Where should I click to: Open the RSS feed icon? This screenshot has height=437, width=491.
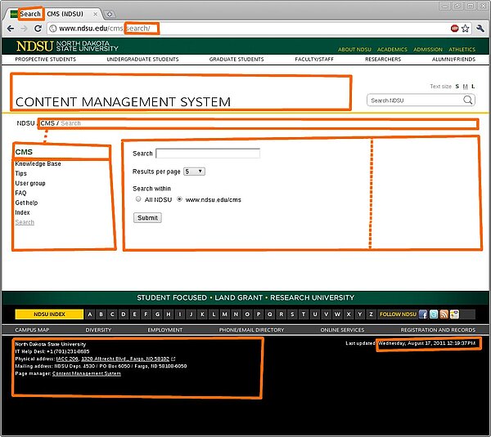[444, 314]
